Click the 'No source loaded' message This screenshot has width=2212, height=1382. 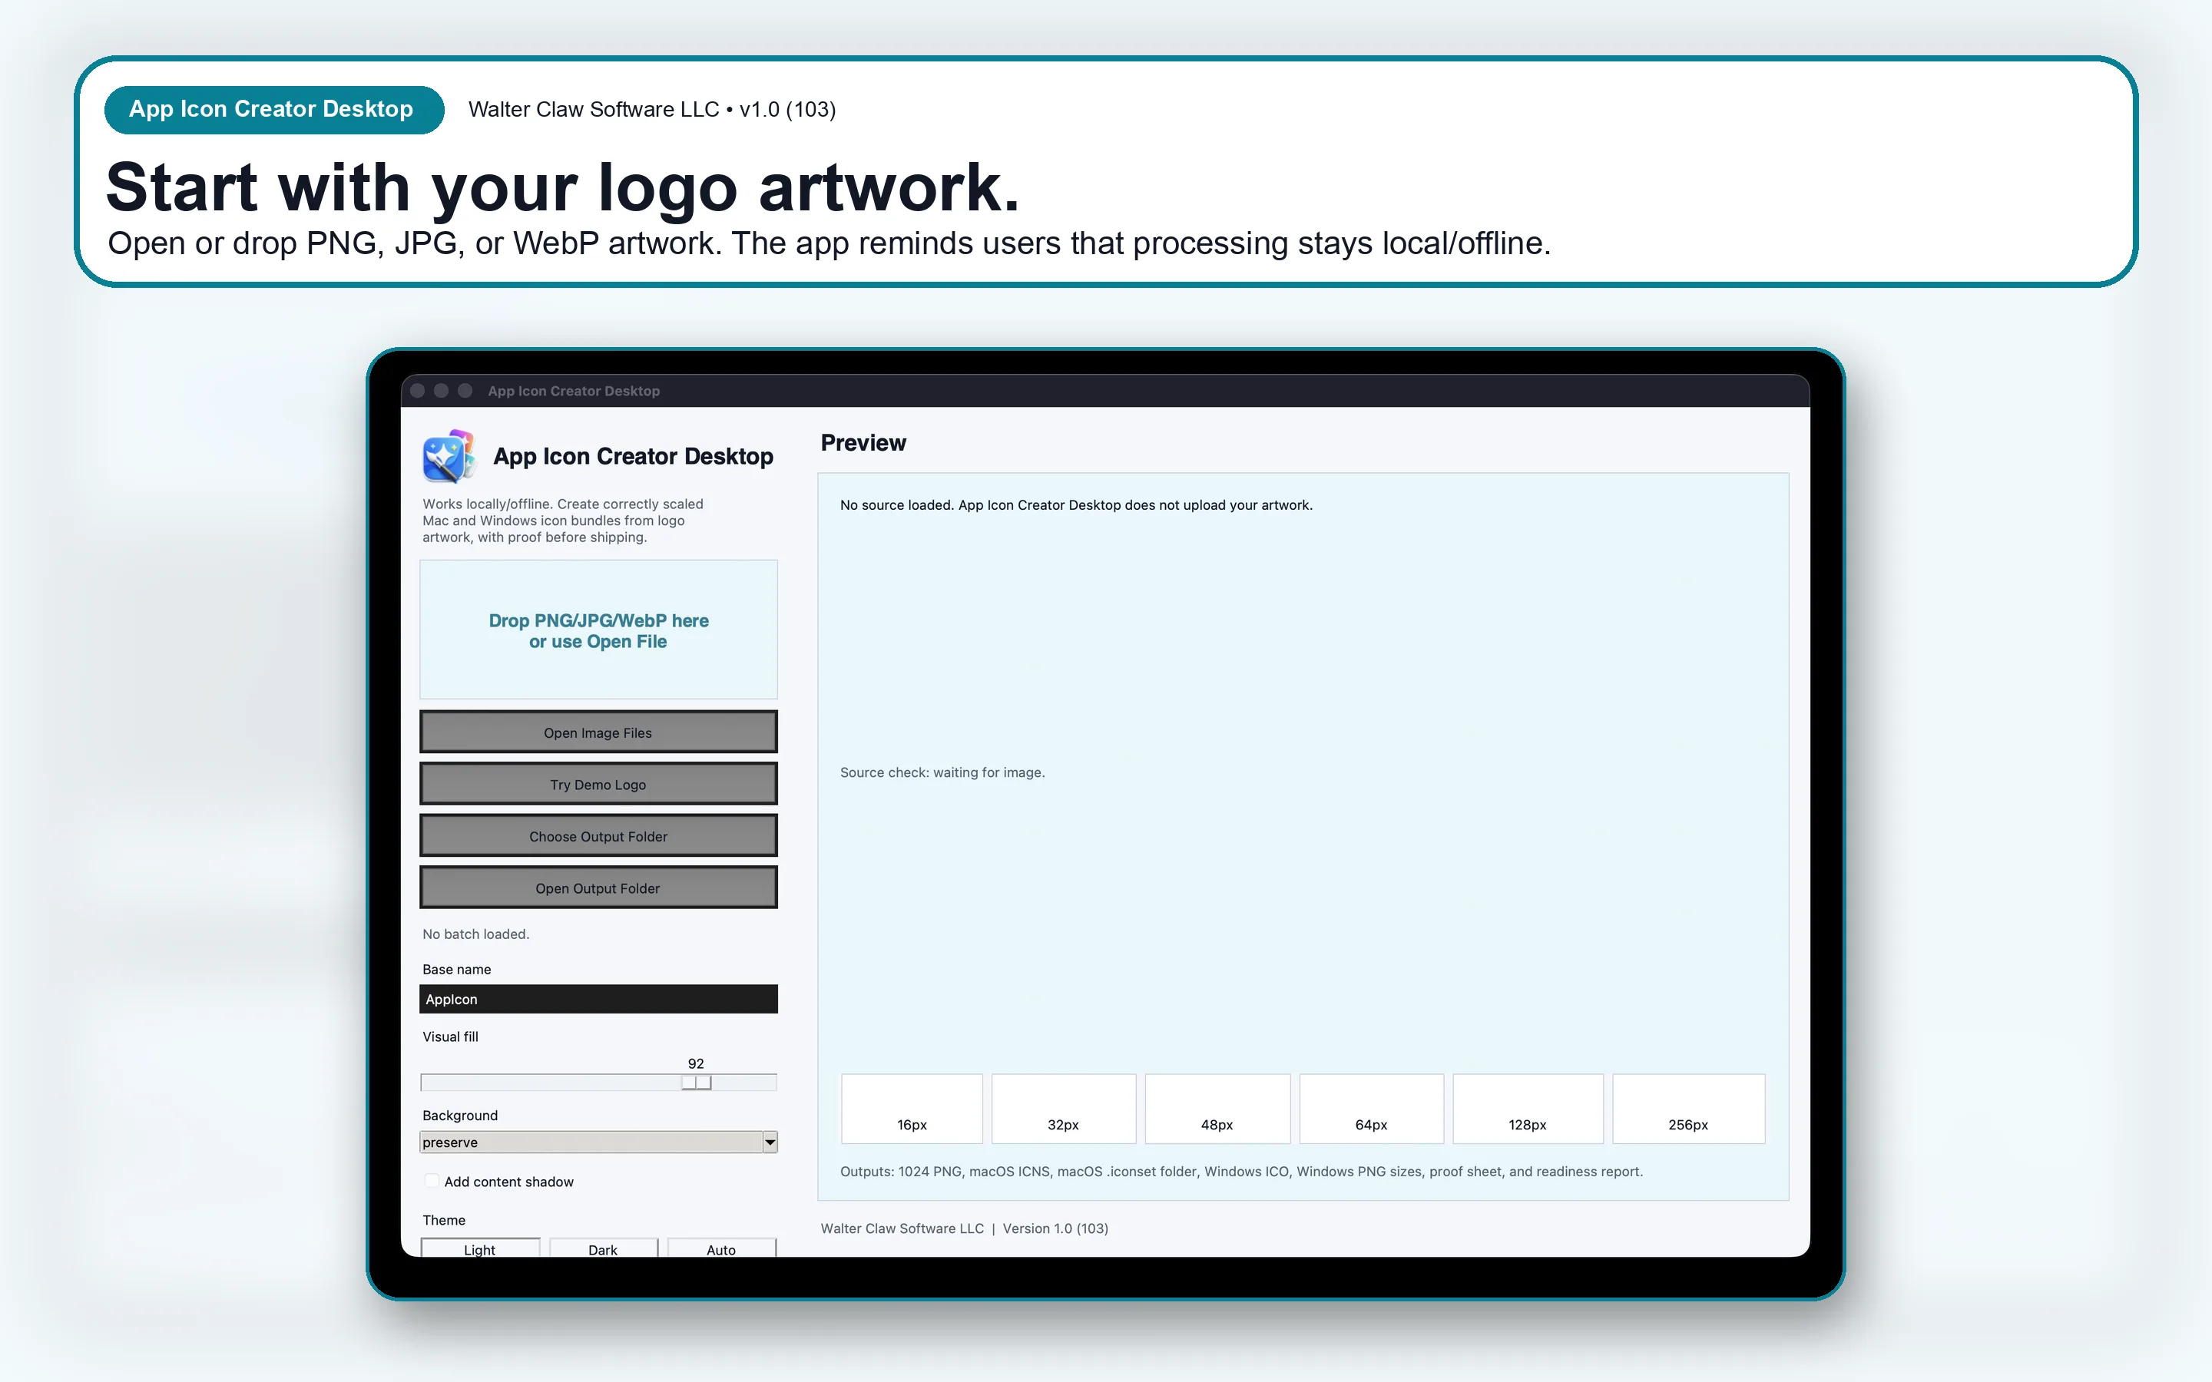pyautogui.click(x=1076, y=504)
